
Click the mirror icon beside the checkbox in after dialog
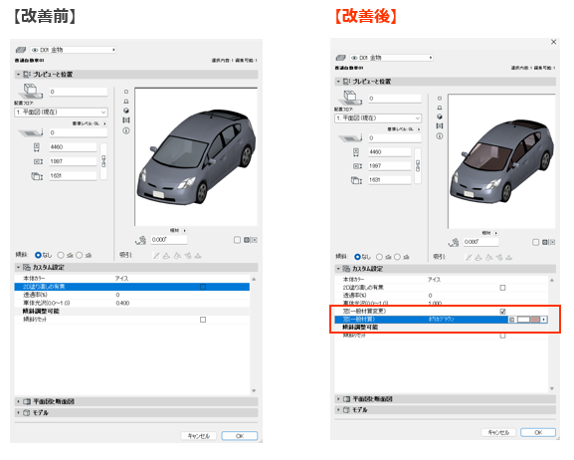pyautogui.click(x=549, y=242)
